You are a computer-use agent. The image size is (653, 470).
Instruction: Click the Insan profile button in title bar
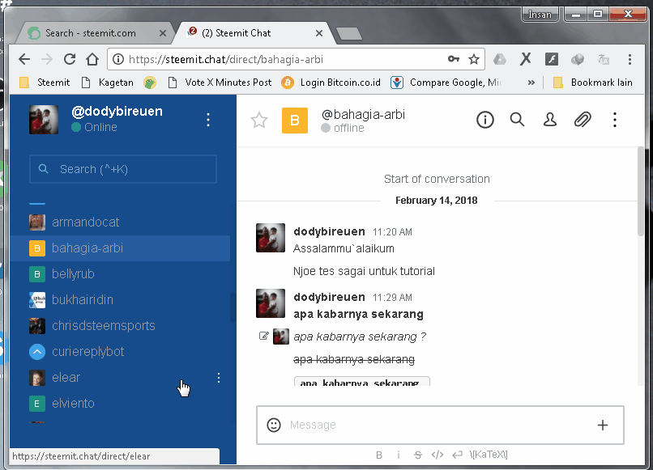coord(540,15)
